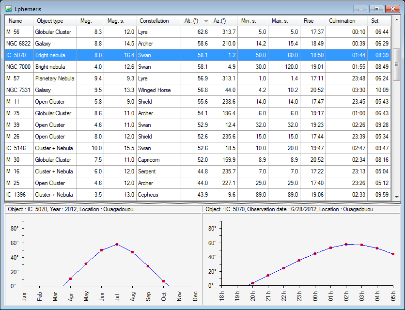Sort the table by Object type
This screenshot has width=405, height=310.
[51, 20]
